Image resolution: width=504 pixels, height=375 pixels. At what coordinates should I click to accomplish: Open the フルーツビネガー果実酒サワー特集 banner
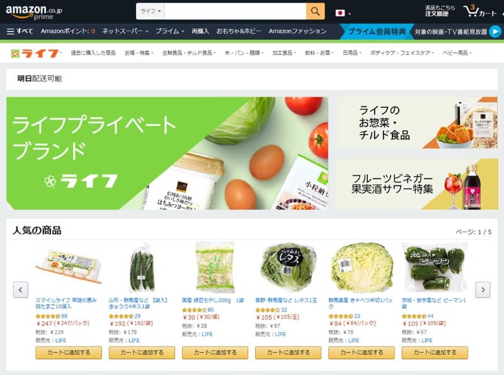coord(417,184)
